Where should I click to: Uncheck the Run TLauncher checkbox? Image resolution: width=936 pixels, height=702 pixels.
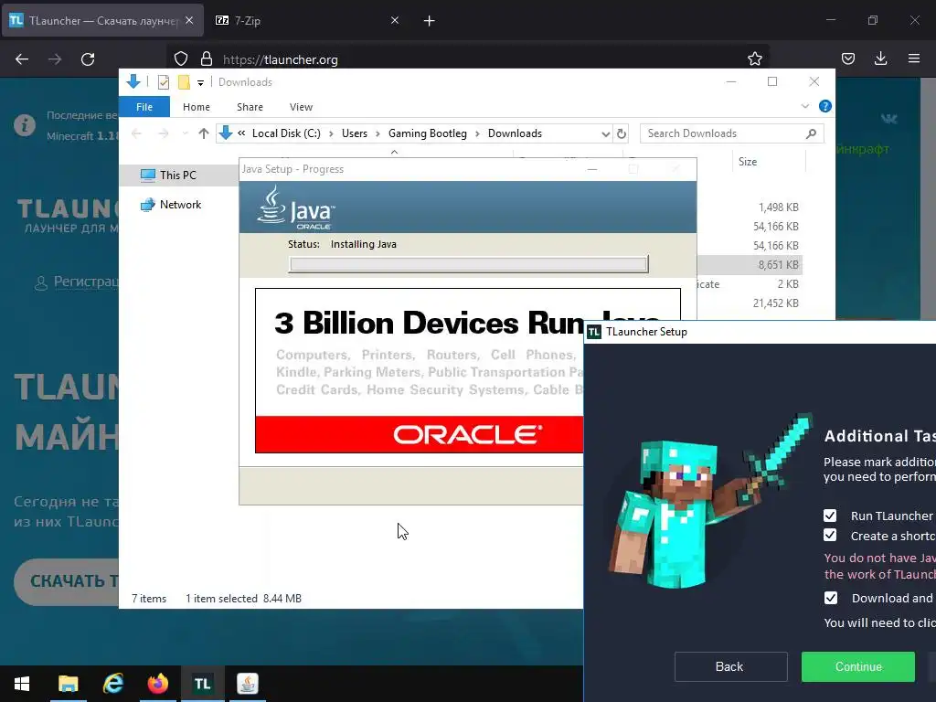pyautogui.click(x=830, y=516)
